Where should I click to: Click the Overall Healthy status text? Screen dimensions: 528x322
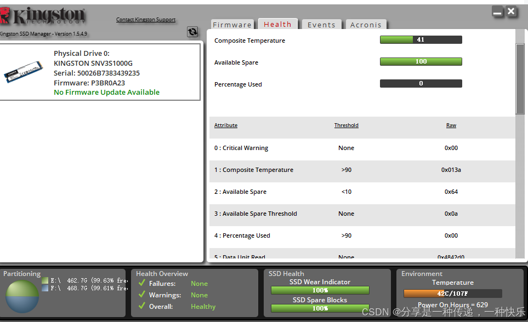click(203, 307)
